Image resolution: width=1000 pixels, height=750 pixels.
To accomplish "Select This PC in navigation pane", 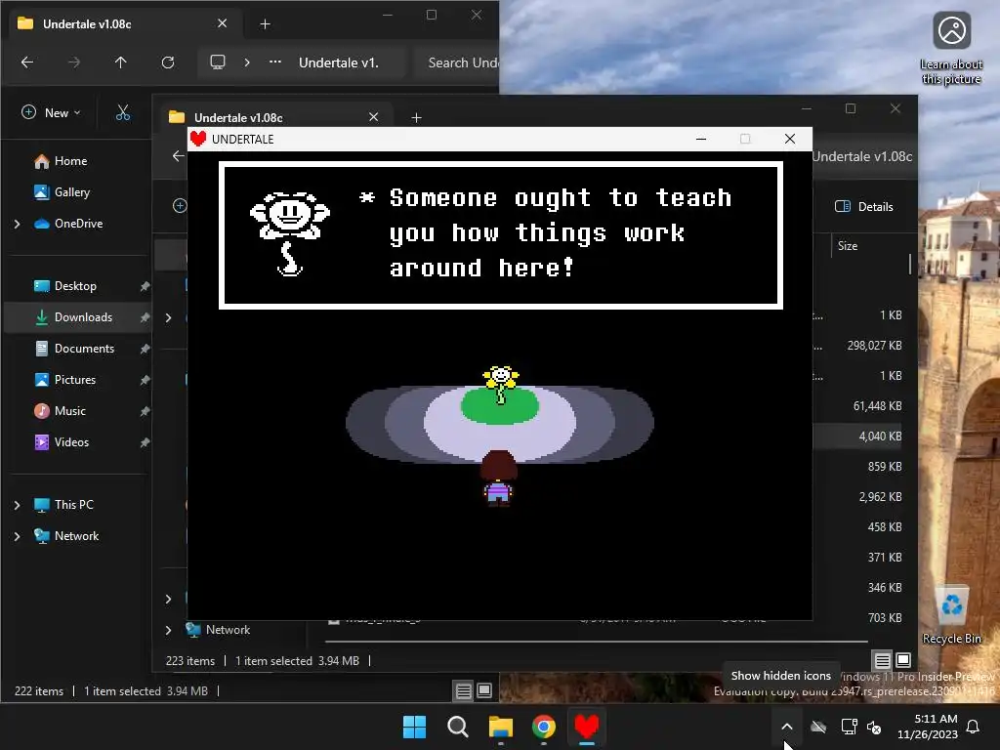I will 73,505.
